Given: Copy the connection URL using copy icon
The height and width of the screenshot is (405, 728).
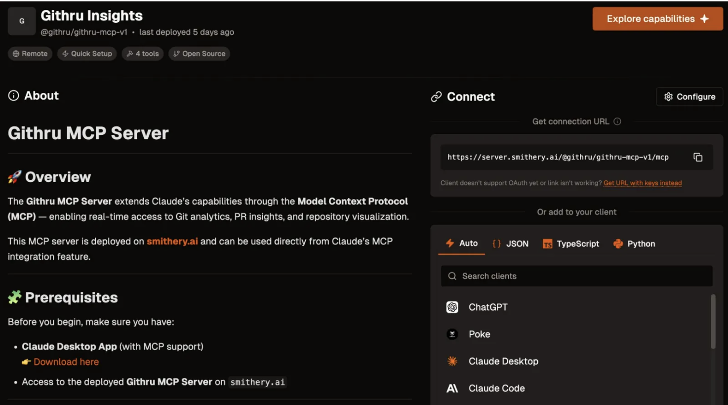Looking at the screenshot, I should [x=697, y=158].
